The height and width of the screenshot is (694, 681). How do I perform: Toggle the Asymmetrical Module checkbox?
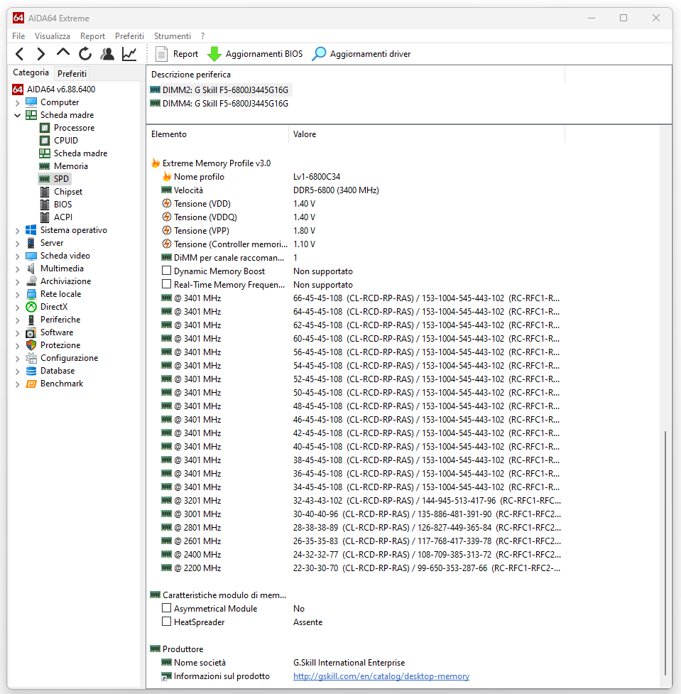pyautogui.click(x=166, y=607)
